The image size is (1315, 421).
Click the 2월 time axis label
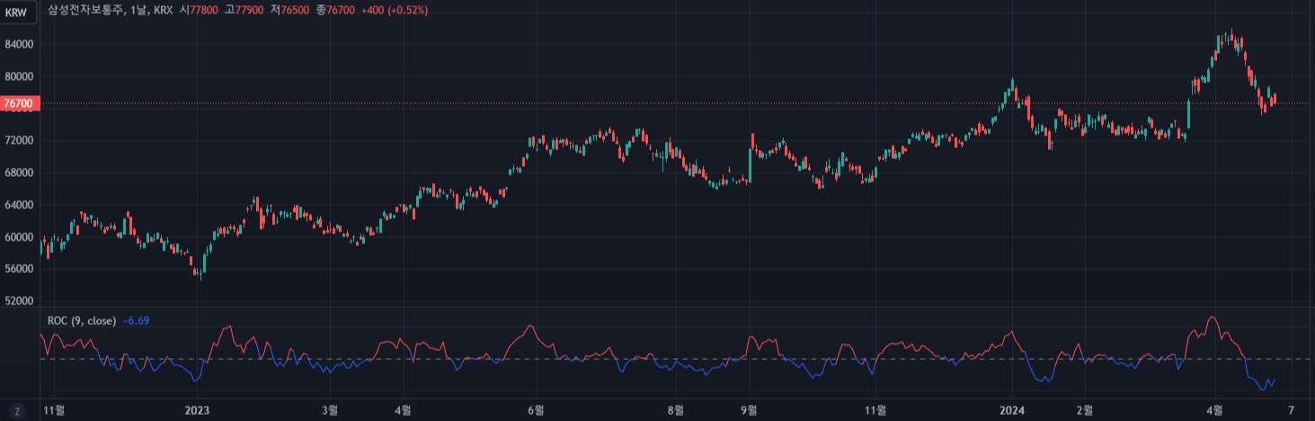(x=1086, y=410)
